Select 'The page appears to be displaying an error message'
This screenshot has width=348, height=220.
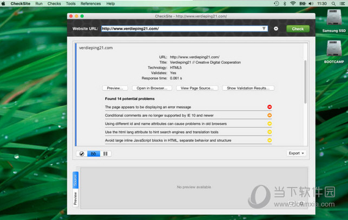(188, 107)
